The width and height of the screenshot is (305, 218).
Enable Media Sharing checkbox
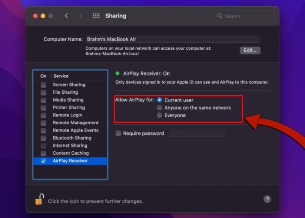coord(44,100)
